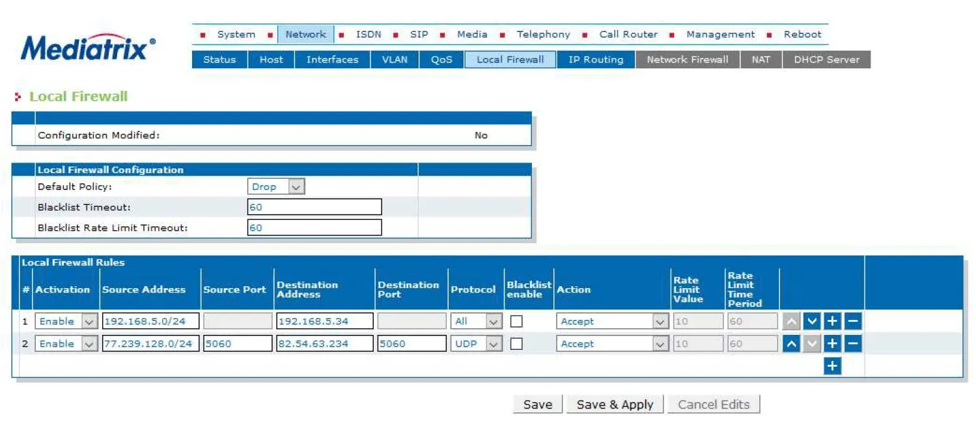Expand Protocol dropdown for rule 2
Screen dimensions: 976x437
476,344
